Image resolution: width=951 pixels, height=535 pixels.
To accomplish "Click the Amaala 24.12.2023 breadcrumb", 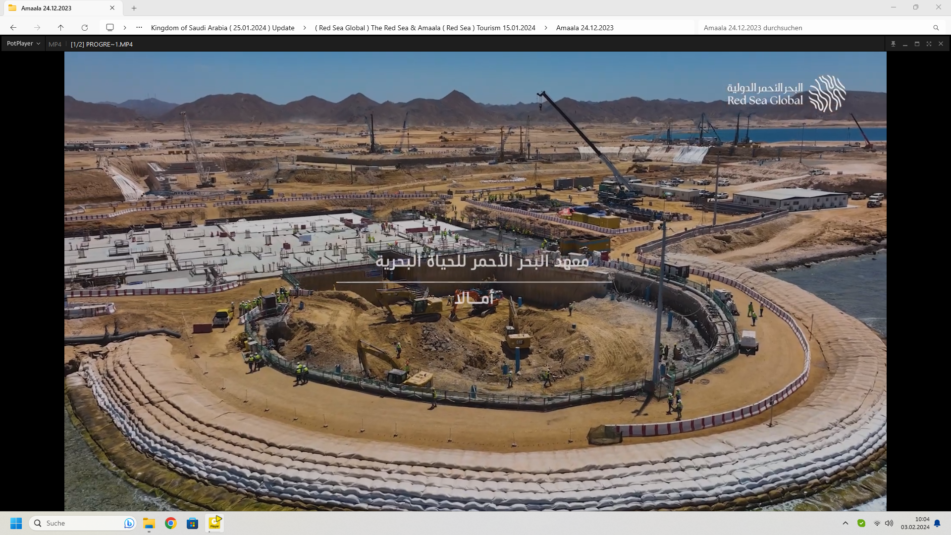I will (584, 28).
